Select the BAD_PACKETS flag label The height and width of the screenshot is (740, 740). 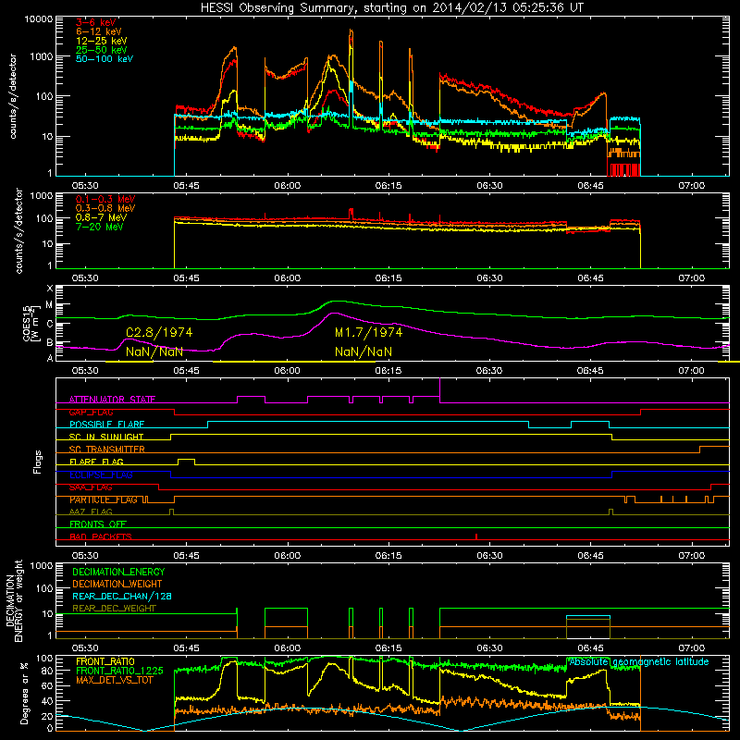pos(101,536)
